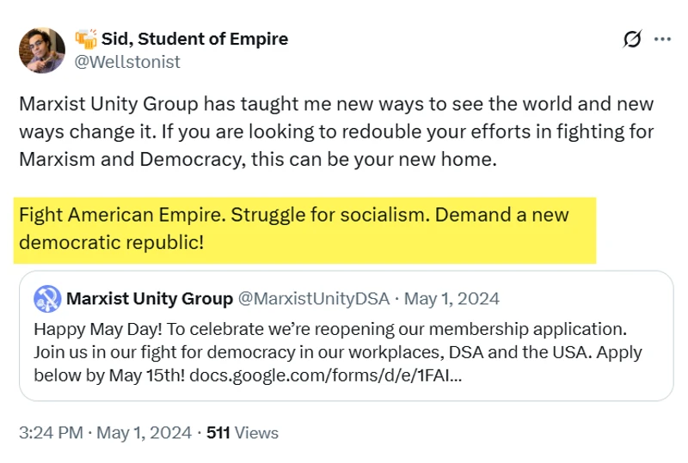The image size is (688, 463).
Task: Click the 511 view count number
Action: tap(218, 432)
